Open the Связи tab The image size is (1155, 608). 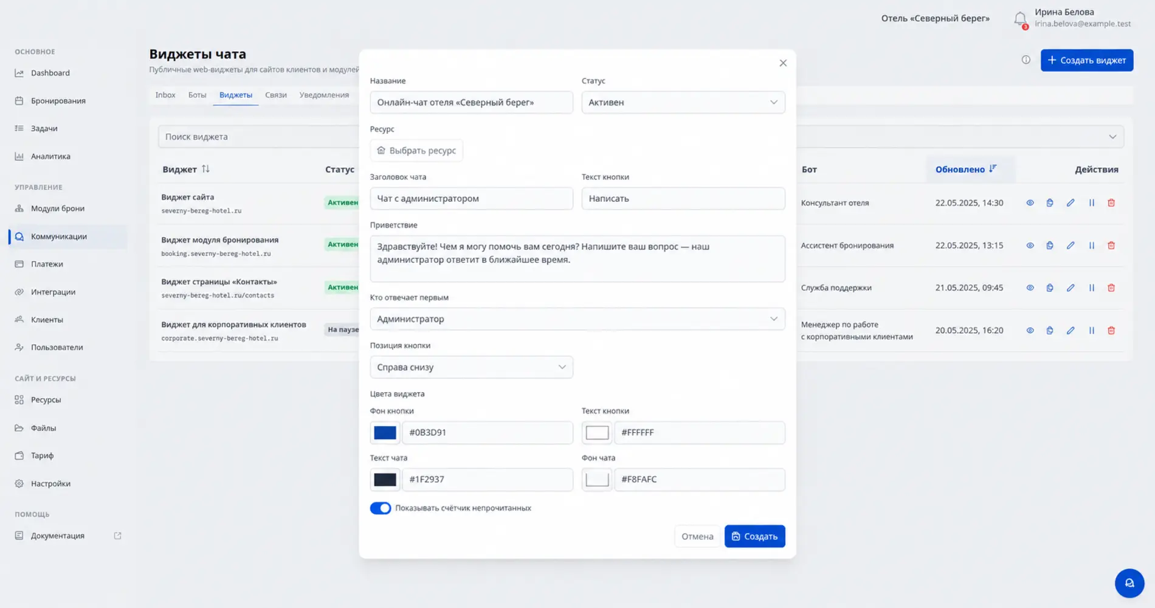click(276, 95)
